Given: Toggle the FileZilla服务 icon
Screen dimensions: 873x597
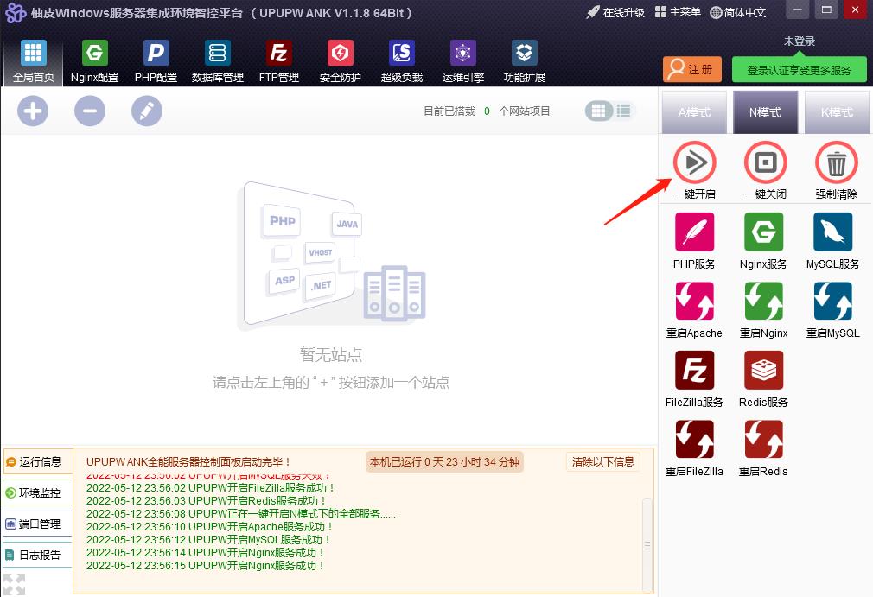Looking at the screenshot, I should [x=694, y=370].
